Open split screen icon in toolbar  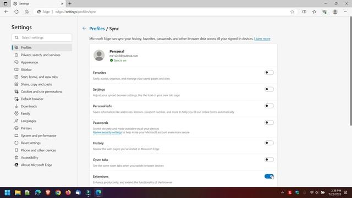coord(304,12)
